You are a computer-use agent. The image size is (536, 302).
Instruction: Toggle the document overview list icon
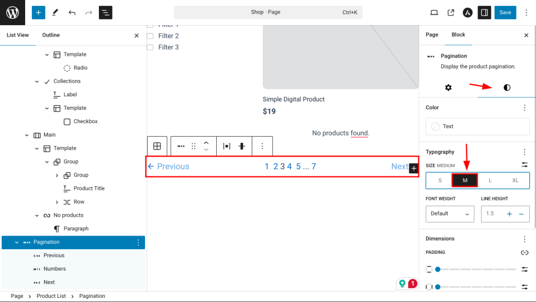105,13
